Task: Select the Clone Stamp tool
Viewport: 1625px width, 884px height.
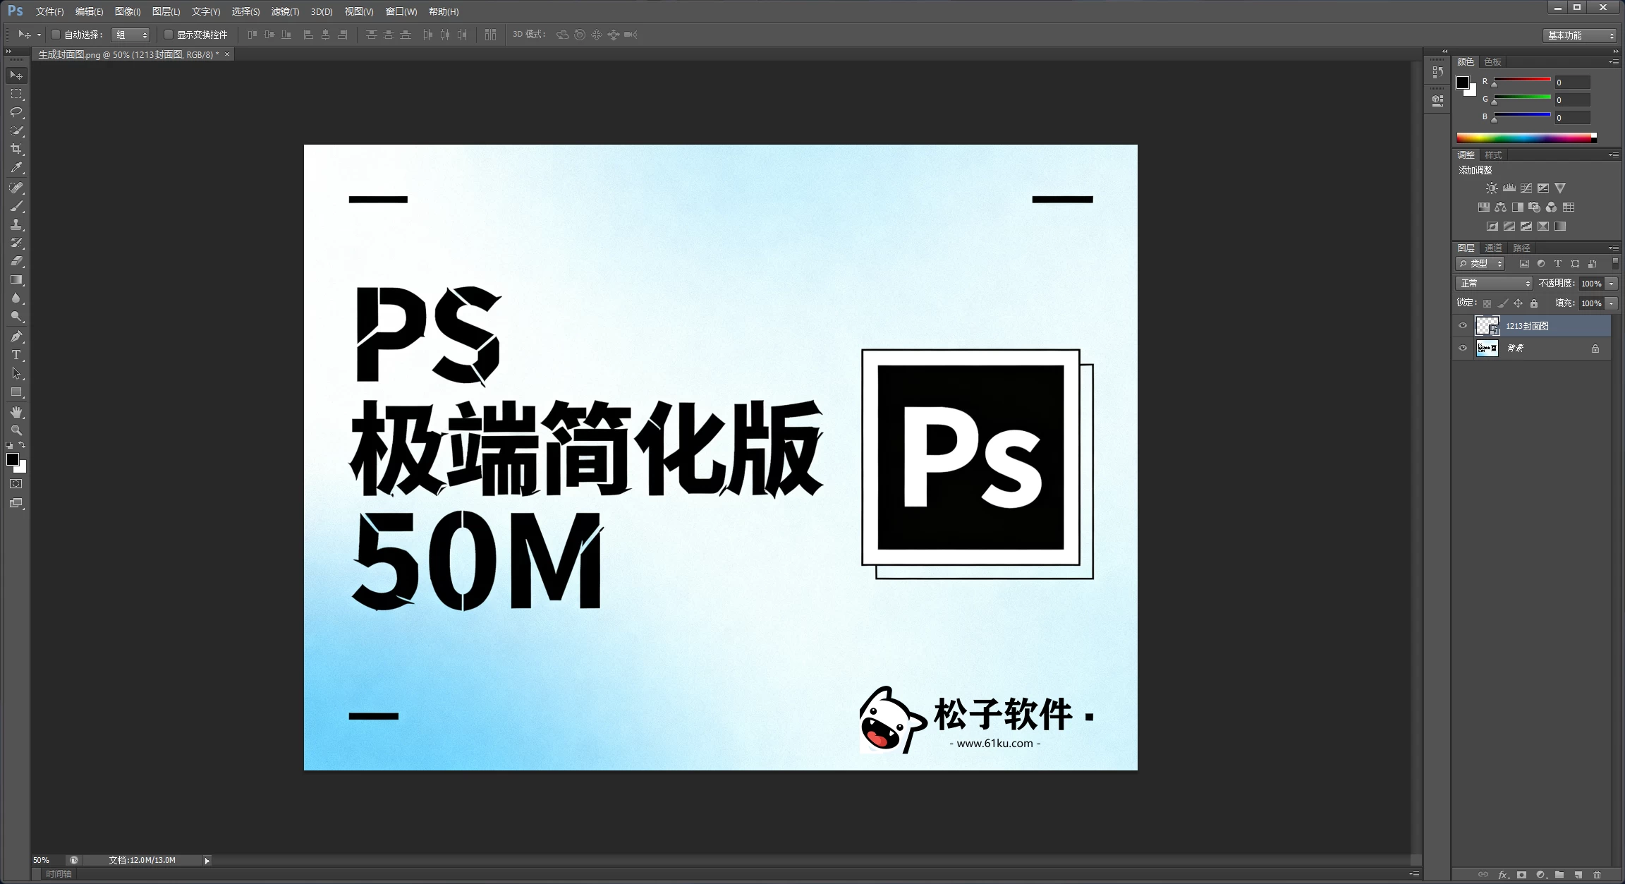Action: click(16, 224)
